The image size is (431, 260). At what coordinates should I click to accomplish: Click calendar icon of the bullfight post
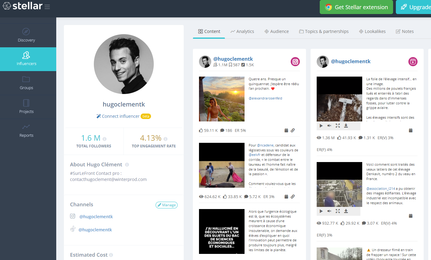coord(286,197)
